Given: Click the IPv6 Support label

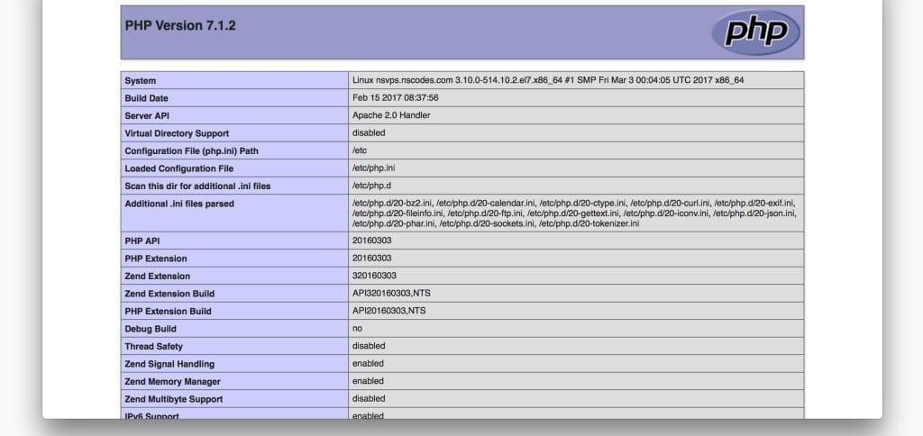Looking at the screenshot, I should 151,415.
